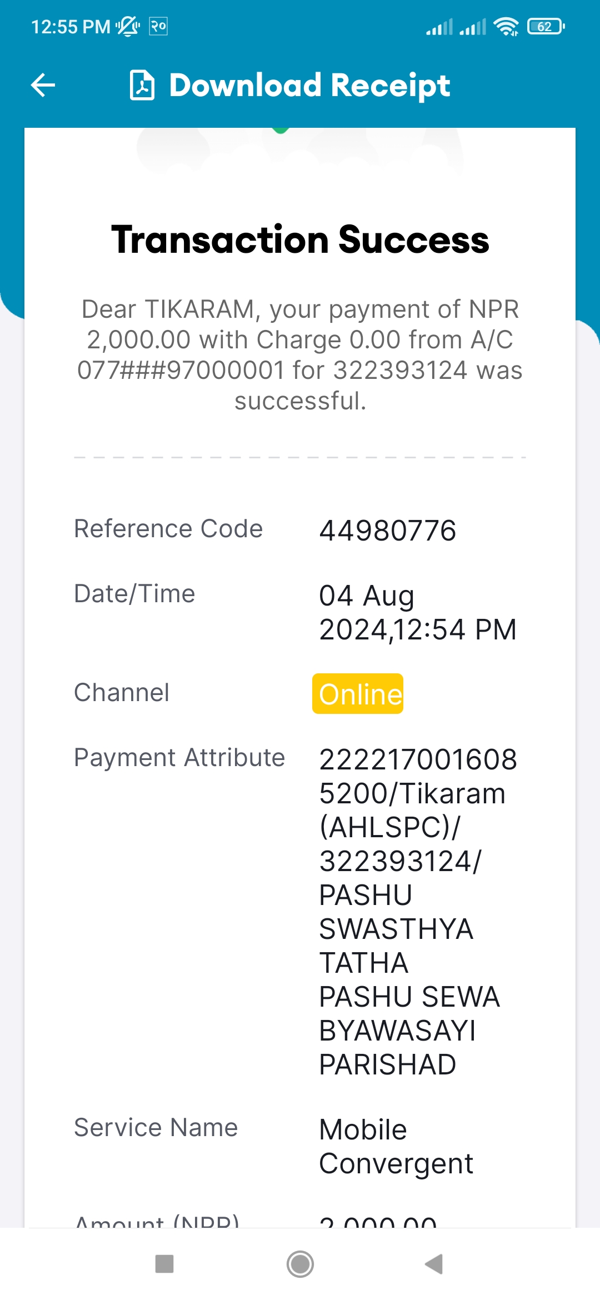Tap the Android Home navigation button
Viewport: 600px width, 1300px height.
point(300,1264)
